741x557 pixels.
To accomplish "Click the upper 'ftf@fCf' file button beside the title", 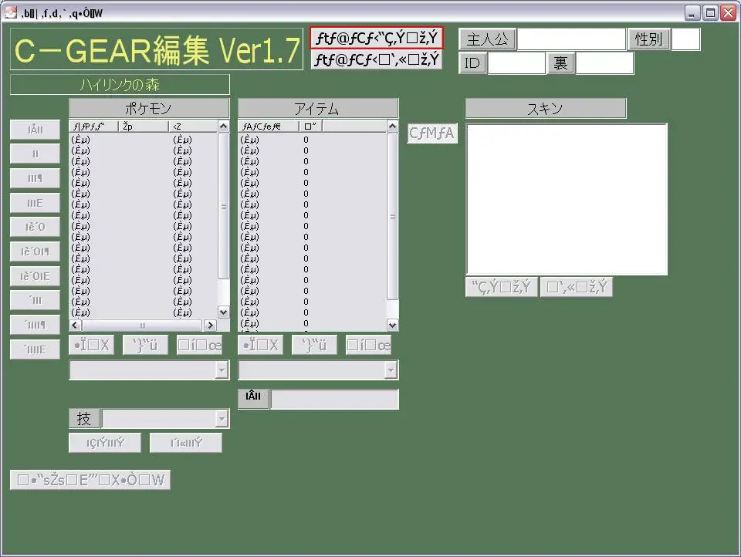I will [x=377, y=38].
